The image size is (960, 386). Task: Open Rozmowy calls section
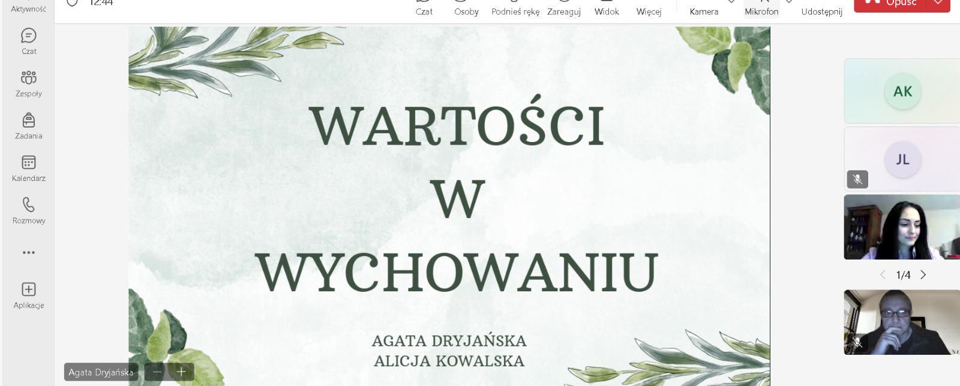coord(29,210)
